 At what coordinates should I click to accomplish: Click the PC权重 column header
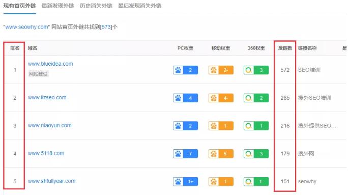[x=185, y=48]
